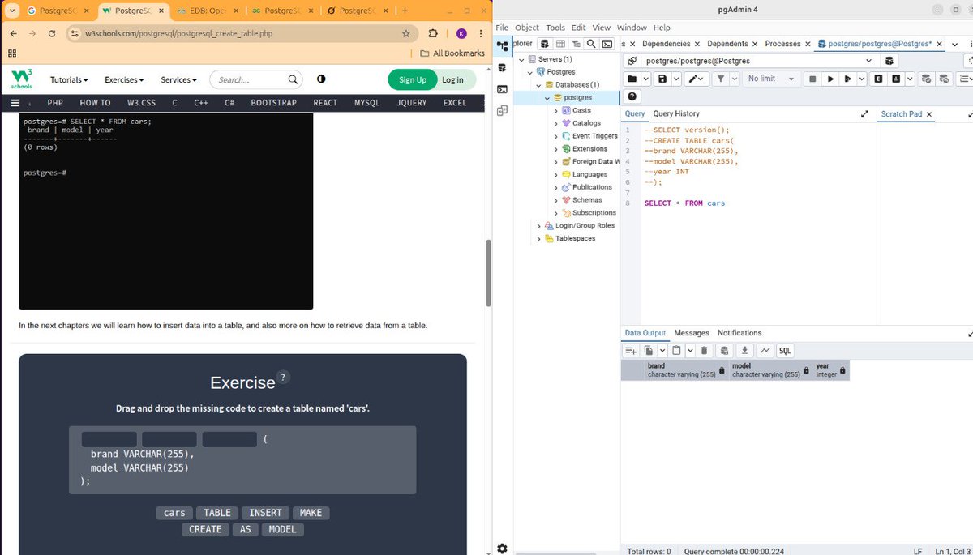
Task: Click the Save File floppy icon in pgAdmin
Action: [x=663, y=79]
